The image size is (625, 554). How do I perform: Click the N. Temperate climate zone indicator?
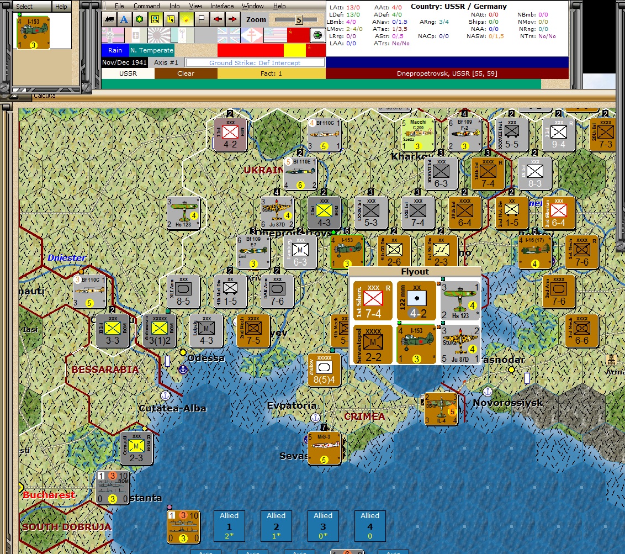pos(151,50)
